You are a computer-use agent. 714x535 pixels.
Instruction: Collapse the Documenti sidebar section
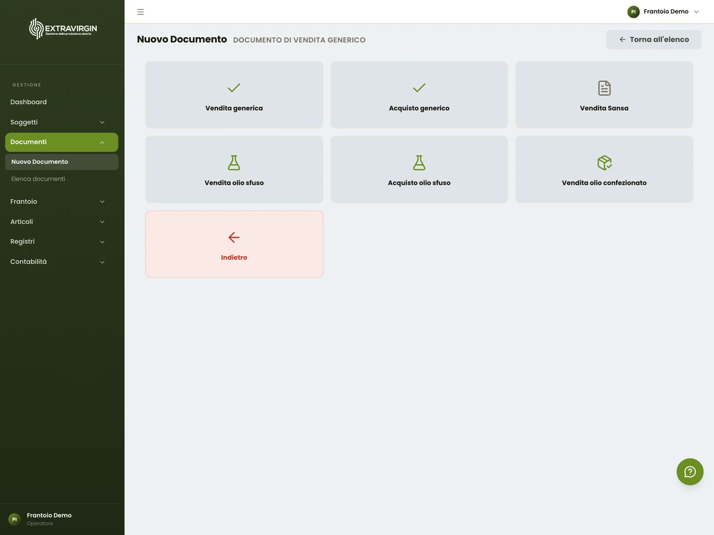pos(62,142)
